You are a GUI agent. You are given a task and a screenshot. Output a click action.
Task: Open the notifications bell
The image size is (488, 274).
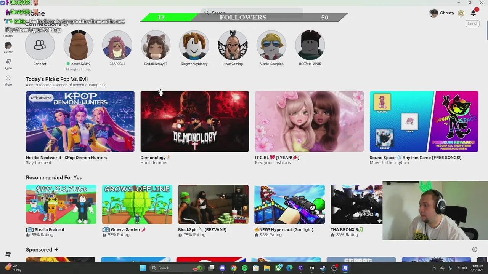(473, 13)
